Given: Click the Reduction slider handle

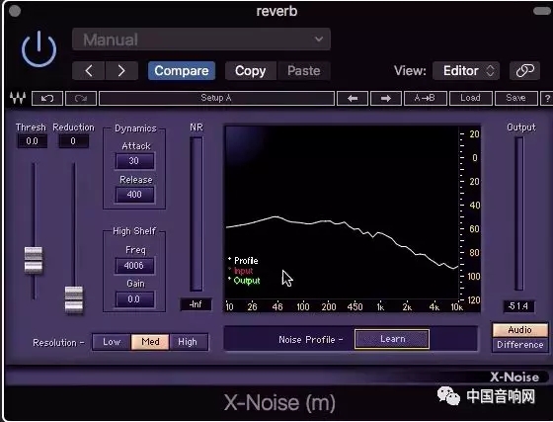Looking at the screenshot, I should pos(74,299).
